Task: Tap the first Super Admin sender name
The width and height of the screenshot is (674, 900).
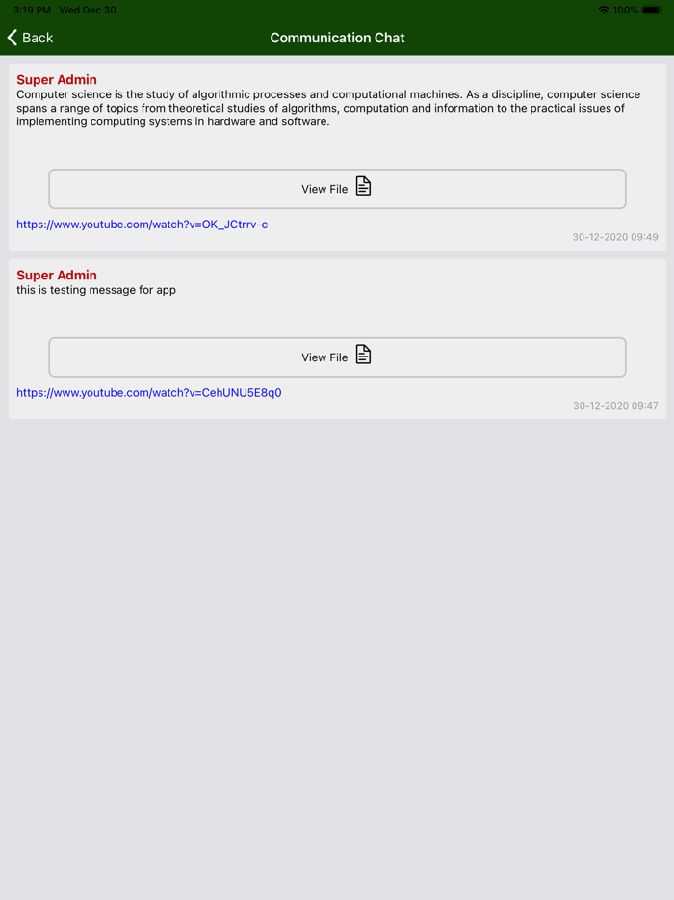Action: click(57, 79)
